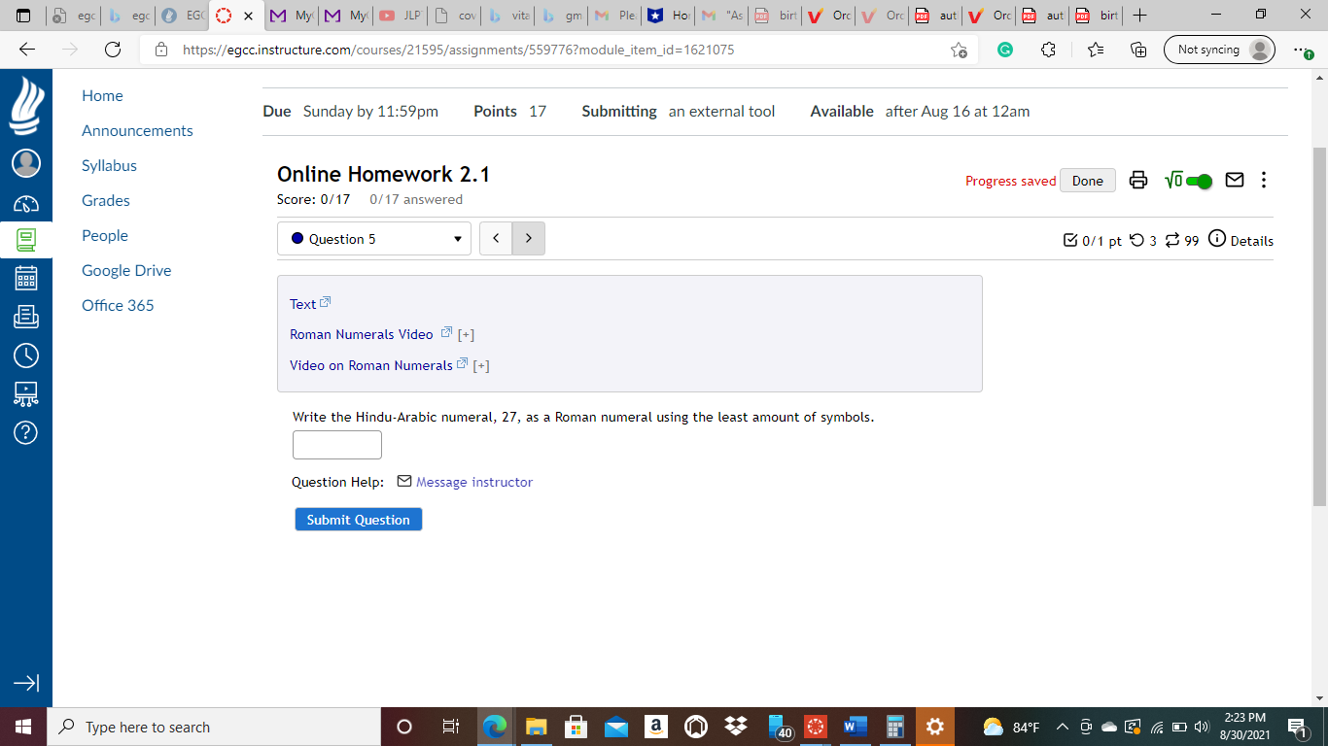The image size is (1328, 746).
Task: Open the Help question mark icon
Action: coord(26,432)
